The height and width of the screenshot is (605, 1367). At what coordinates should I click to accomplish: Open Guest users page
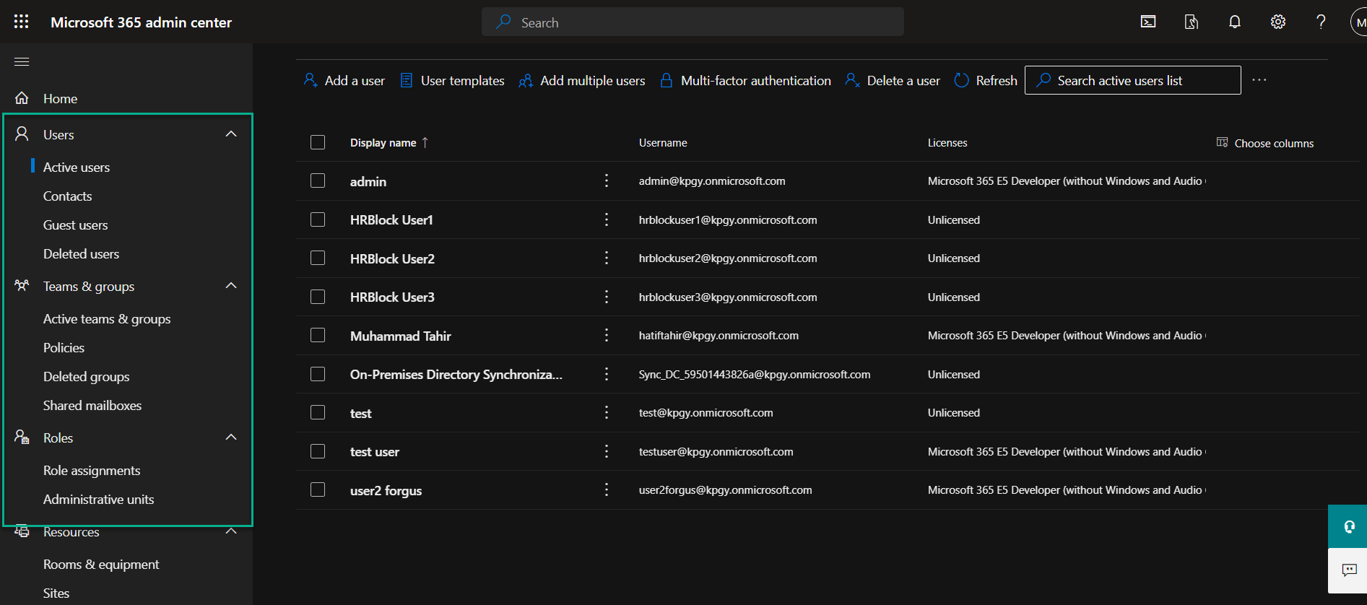pos(75,225)
